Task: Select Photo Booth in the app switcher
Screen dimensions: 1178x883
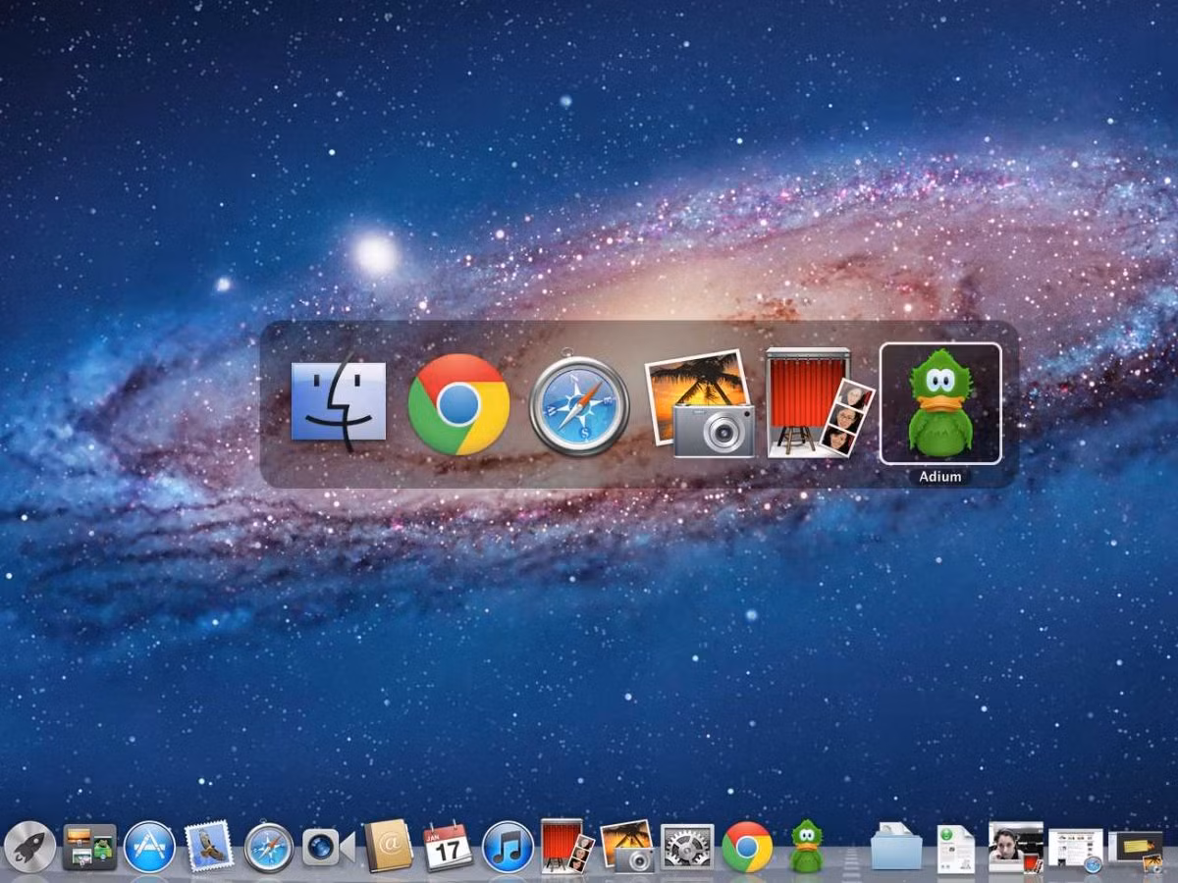Action: pyautogui.click(x=820, y=402)
